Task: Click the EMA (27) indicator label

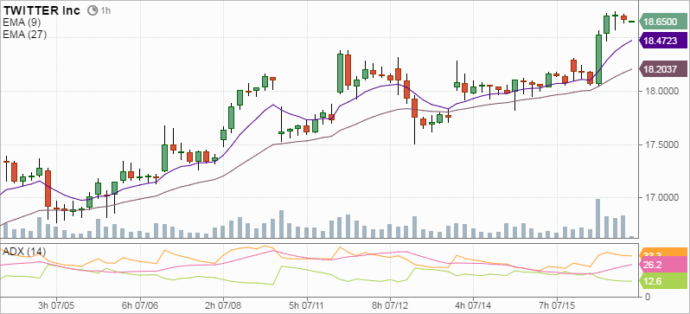Action: pyautogui.click(x=24, y=35)
